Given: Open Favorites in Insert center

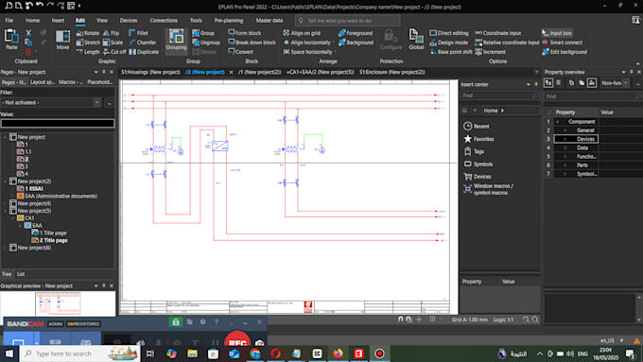Looking at the screenshot, I should (478, 139).
